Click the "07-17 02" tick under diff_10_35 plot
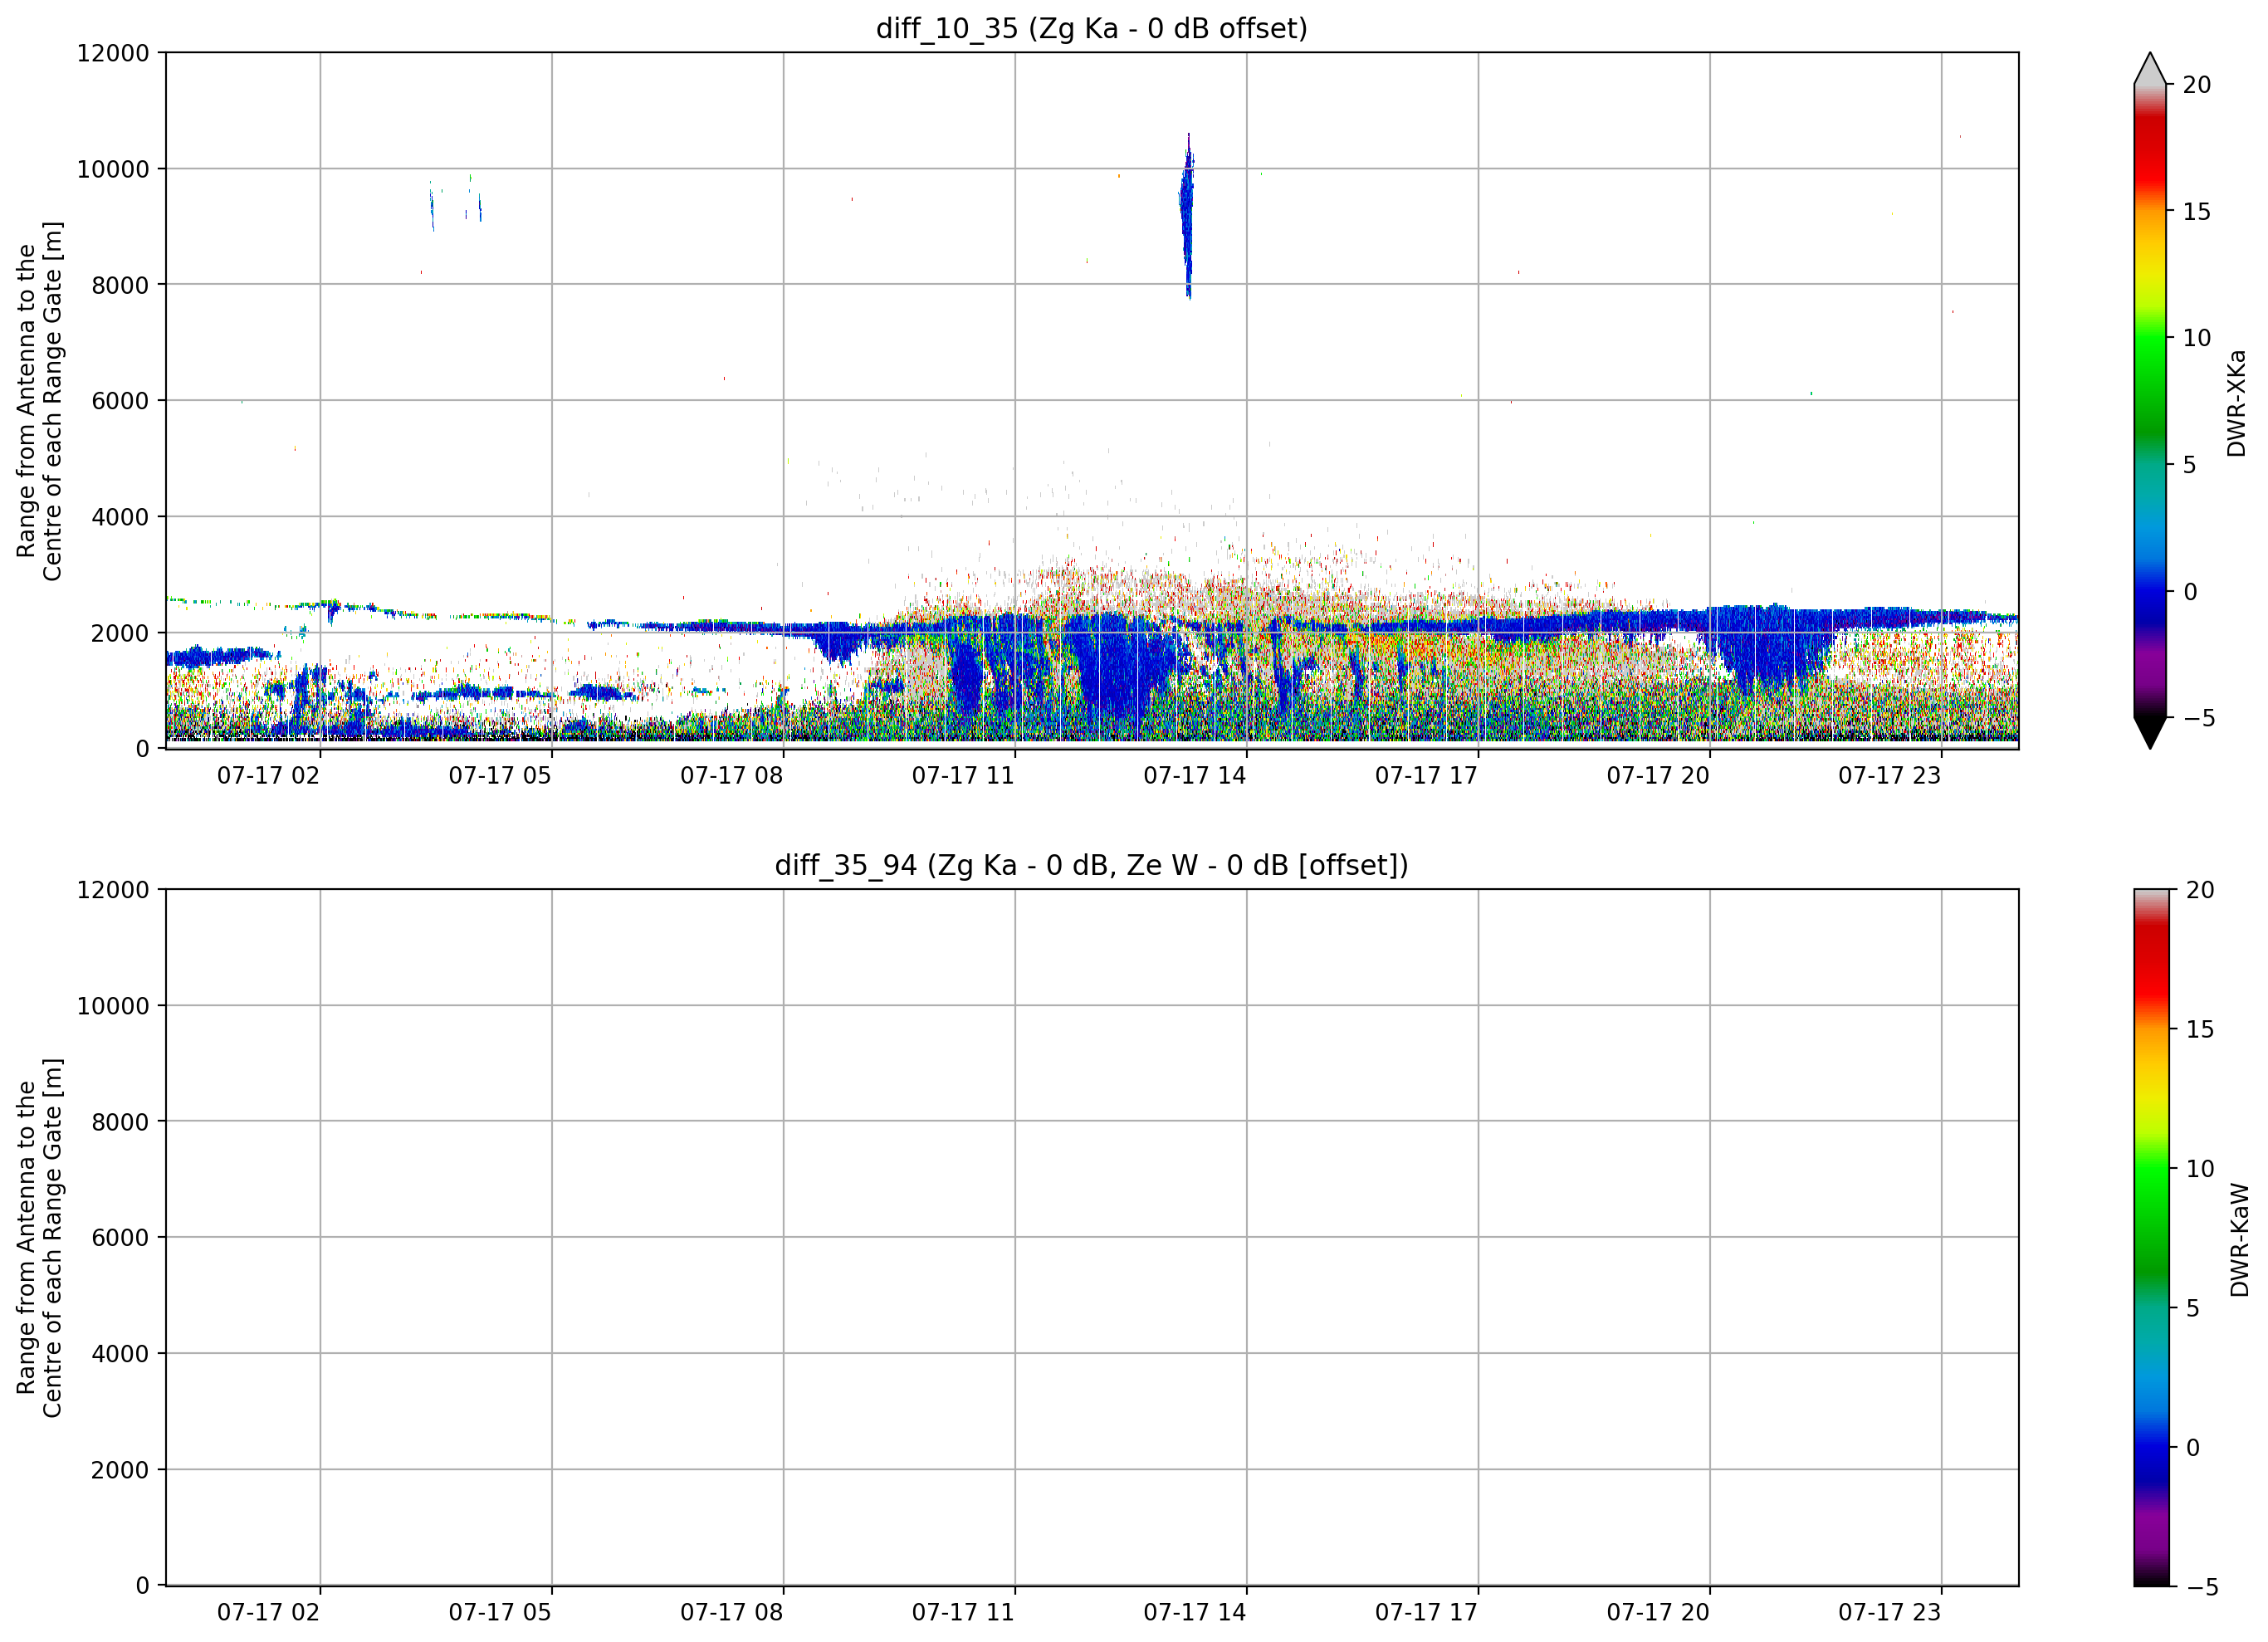 (x=268, y=775)
